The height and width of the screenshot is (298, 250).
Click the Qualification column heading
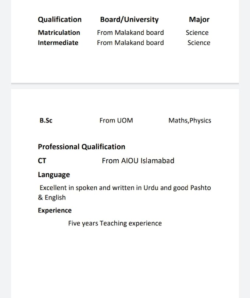click(60, 20)
